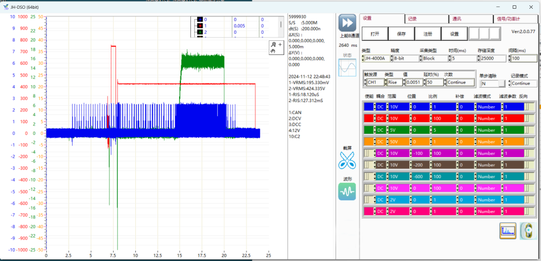Select the crosshair cursor tool on graph

tap(279, 44)
